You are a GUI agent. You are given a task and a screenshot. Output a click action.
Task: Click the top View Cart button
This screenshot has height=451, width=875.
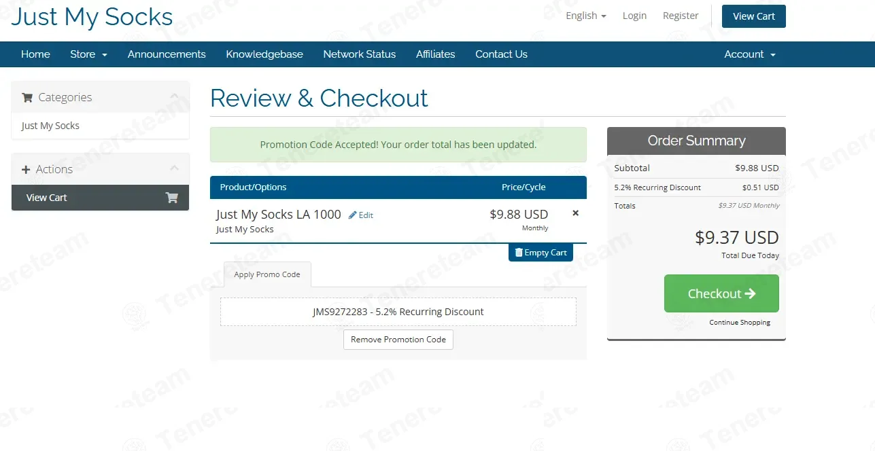click(x=753, y=16)
